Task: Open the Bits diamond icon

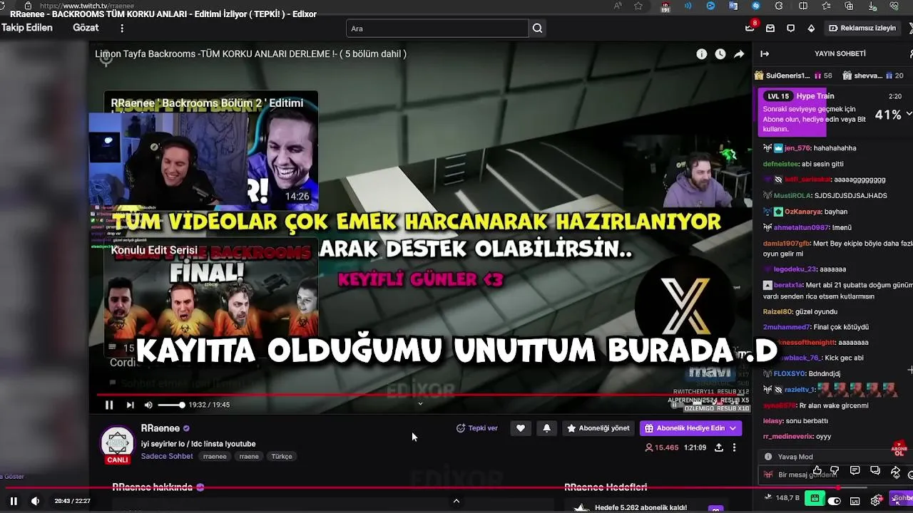Action: click(x=811, y=28)
